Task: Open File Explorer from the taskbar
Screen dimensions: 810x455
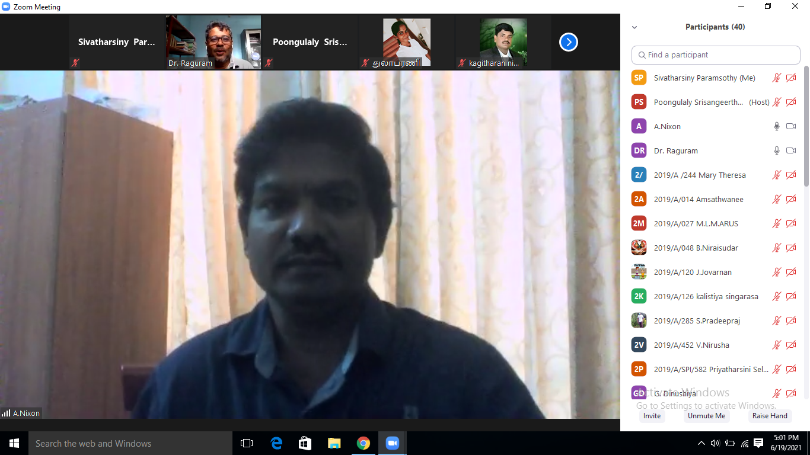Action: click(x=334, y=443)
